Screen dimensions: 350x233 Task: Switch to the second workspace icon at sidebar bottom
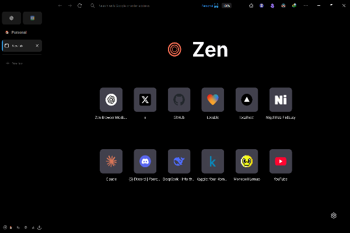pyautogui.click(x=18, y=228)
